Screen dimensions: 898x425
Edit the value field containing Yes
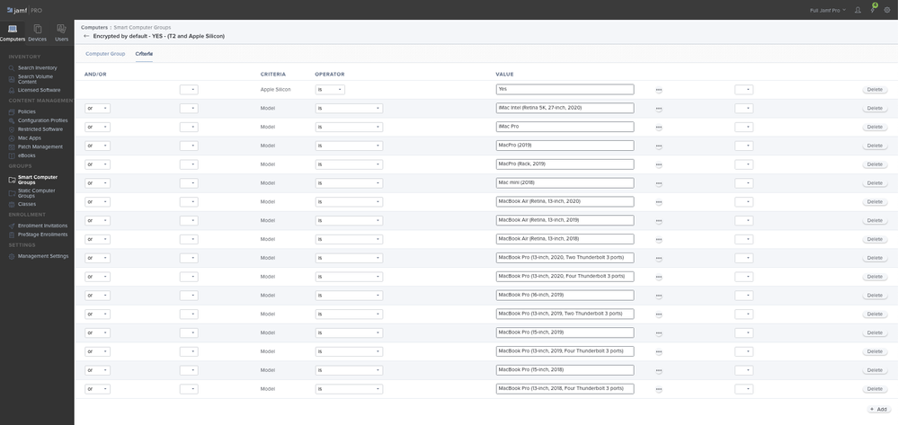click(x=565, y=89)
